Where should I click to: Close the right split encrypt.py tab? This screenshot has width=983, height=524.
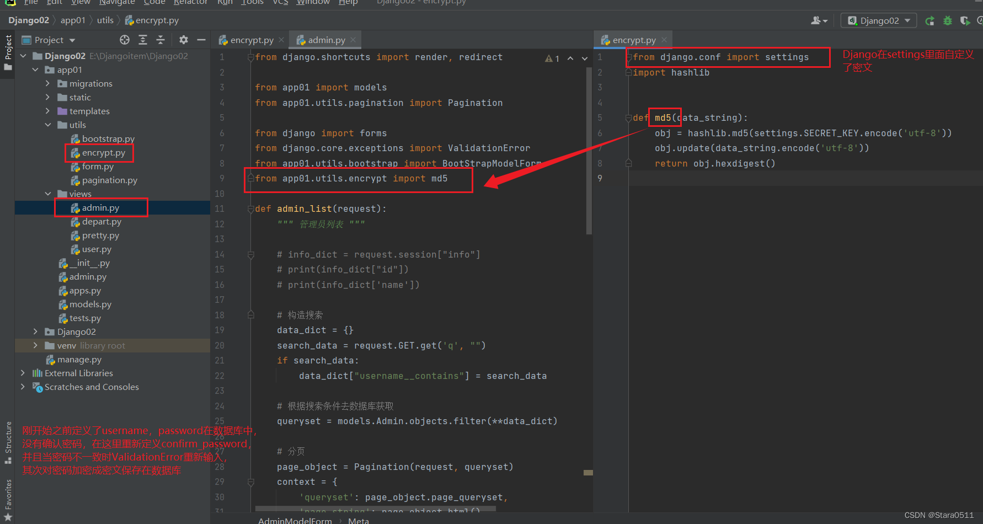pos(664,40)
